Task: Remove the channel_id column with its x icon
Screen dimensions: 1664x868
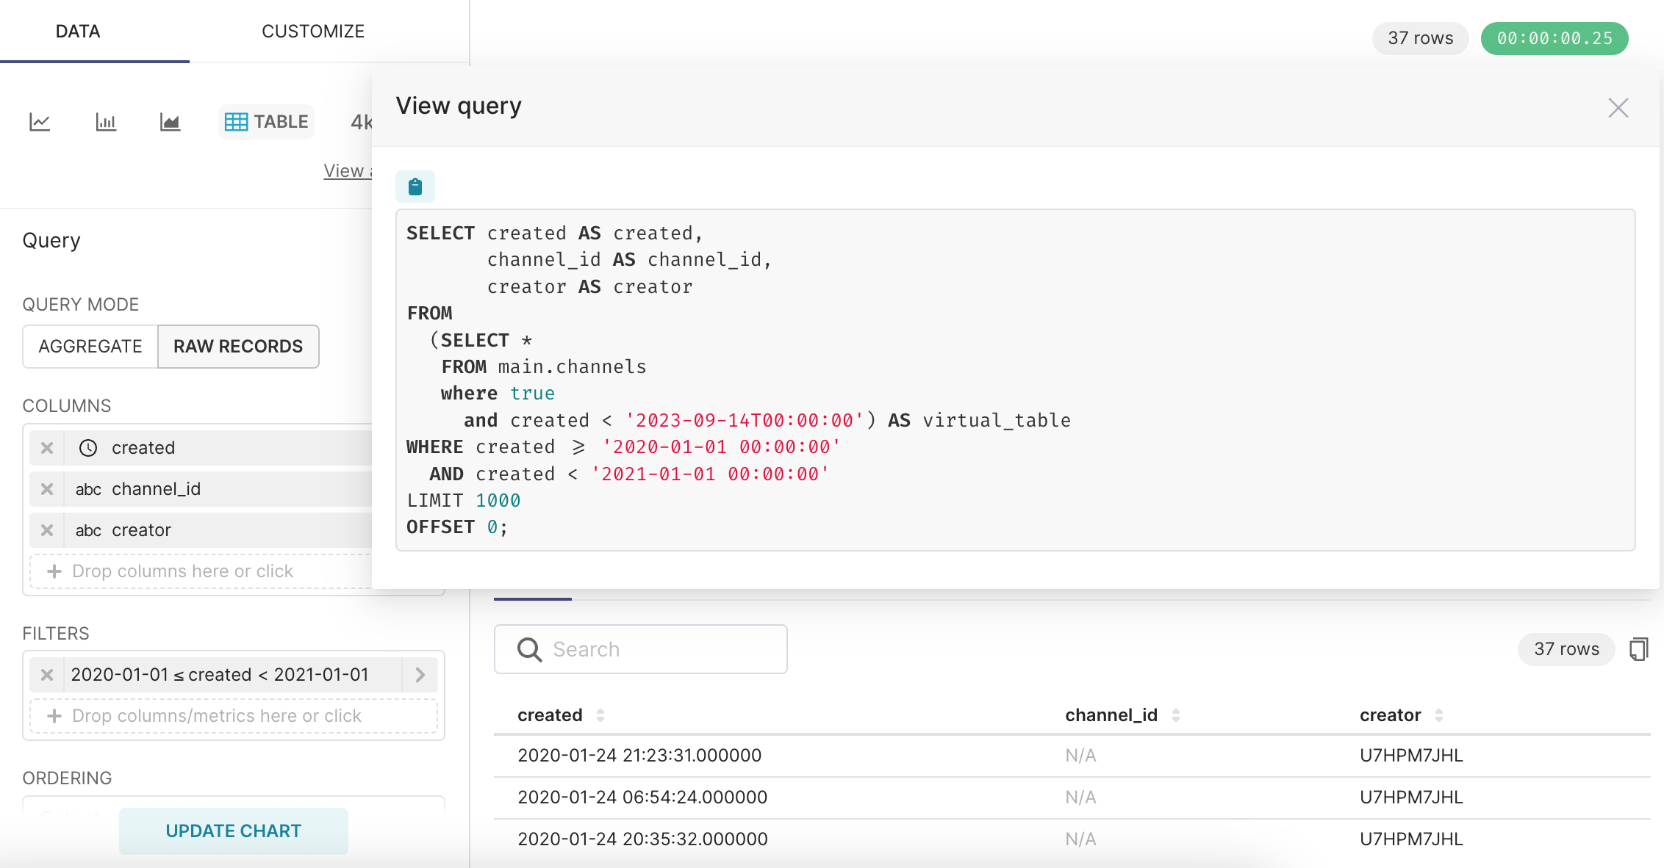Action: (46, 489)
